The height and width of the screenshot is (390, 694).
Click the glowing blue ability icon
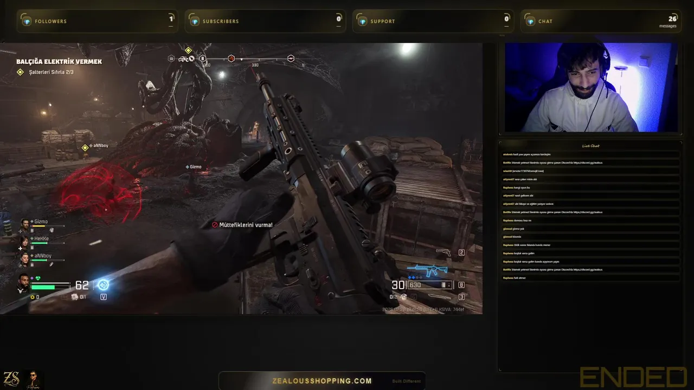[103, 285]
